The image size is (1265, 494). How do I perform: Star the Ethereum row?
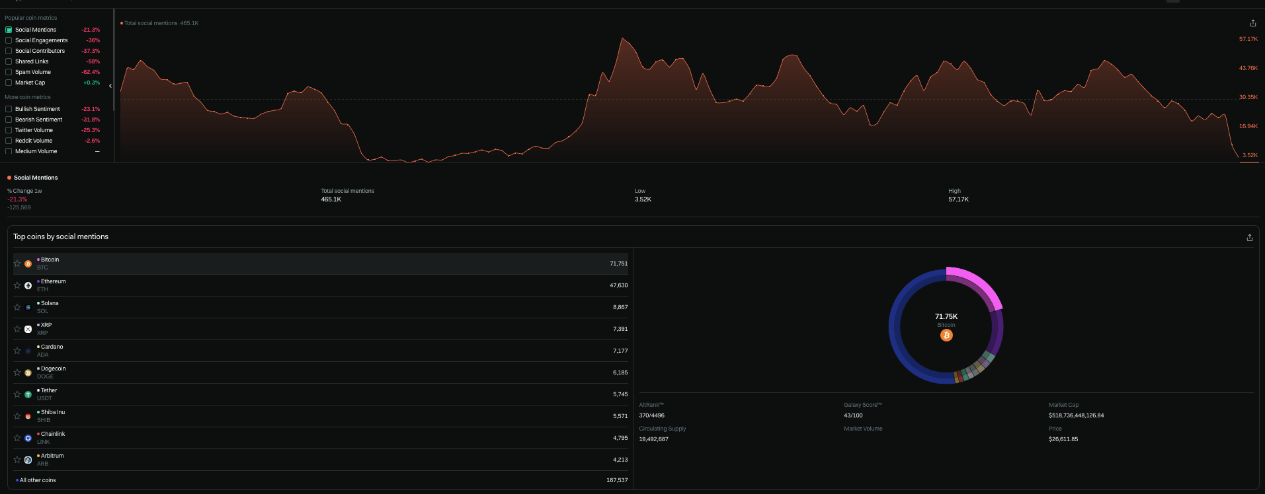[x=17, y=285]
